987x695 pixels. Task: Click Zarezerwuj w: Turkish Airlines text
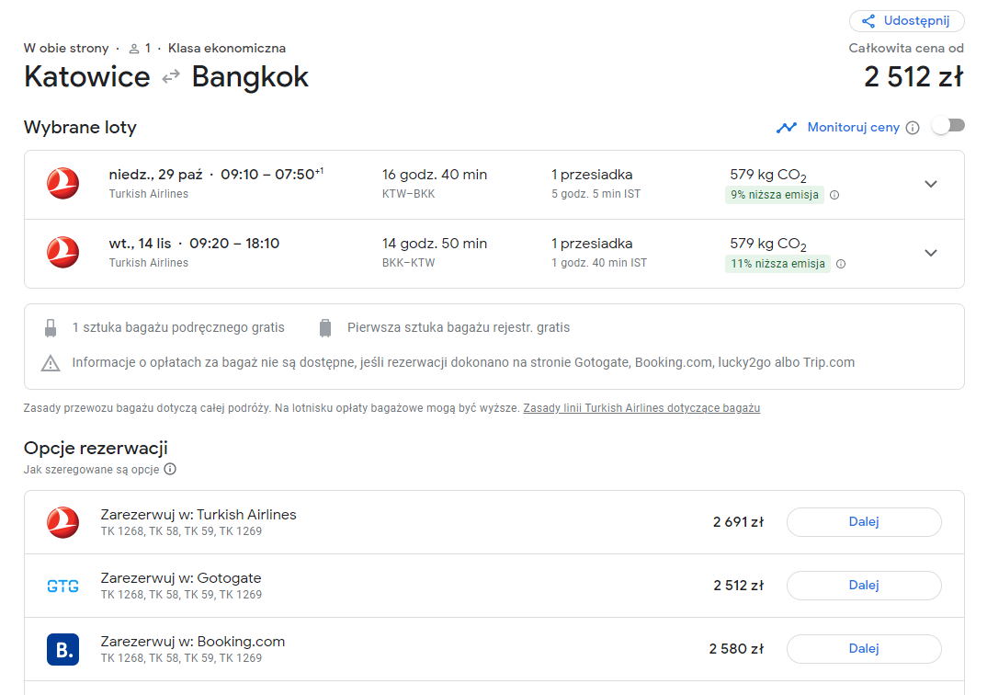click(x=199, y=514)
